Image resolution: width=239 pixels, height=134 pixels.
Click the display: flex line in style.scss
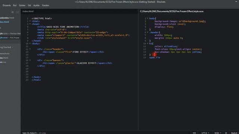164,27
